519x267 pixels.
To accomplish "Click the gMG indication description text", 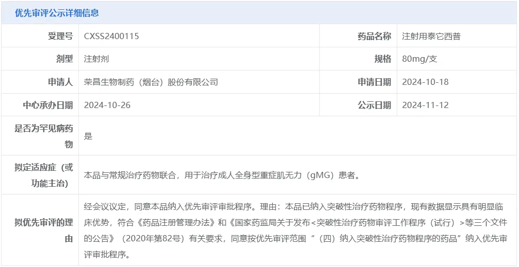I will click(222, 175).
